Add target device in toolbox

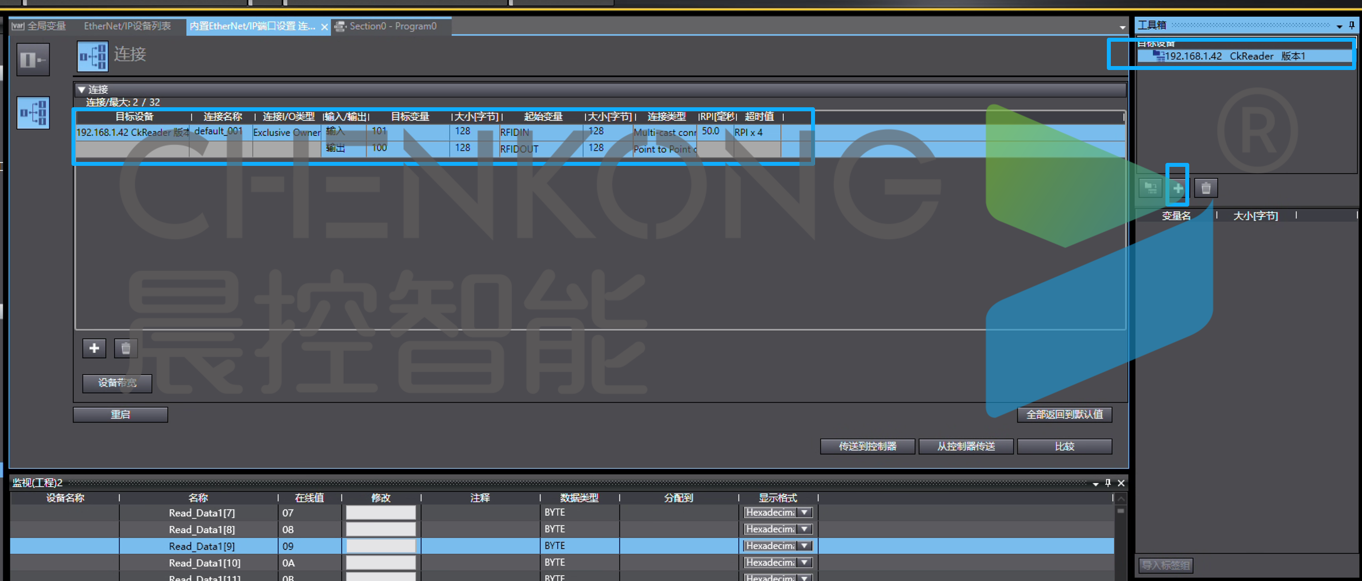pos(1177,188)
